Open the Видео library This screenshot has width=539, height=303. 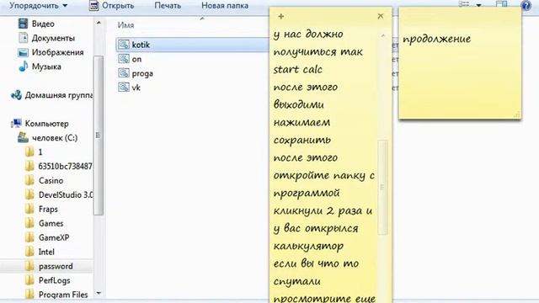(43, 24)
